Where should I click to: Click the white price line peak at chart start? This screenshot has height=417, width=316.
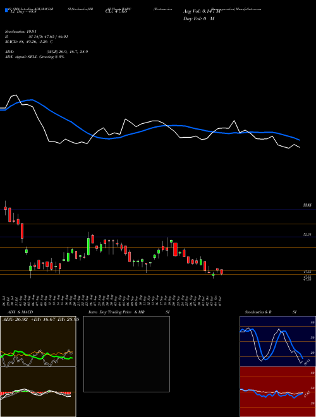[x=16, y=95]
